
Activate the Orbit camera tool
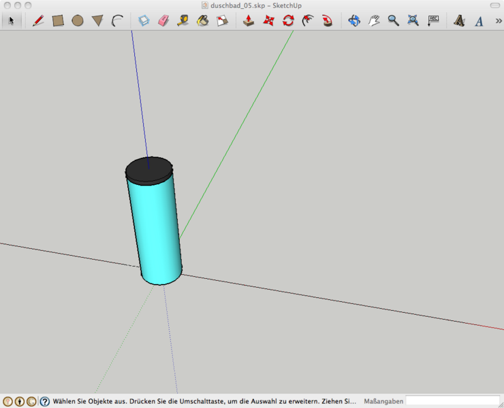tap(354, 20)
